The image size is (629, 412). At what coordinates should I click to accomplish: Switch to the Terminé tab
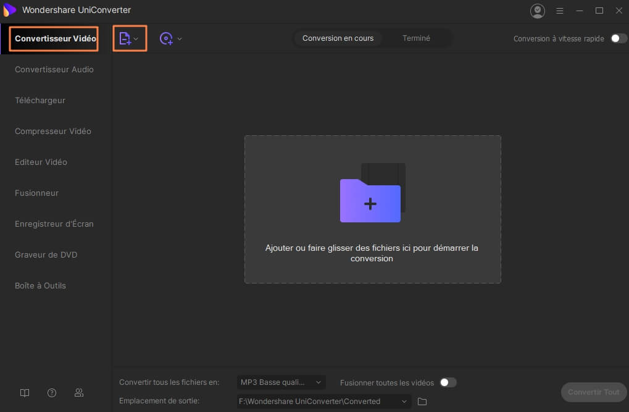pos(416,38)
